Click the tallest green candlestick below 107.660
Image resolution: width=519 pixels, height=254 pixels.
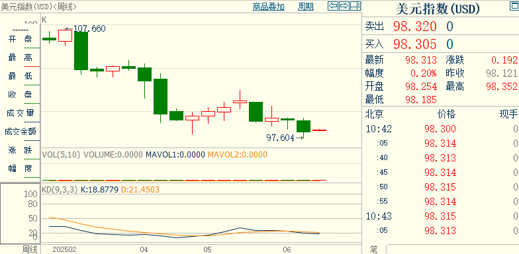coord(81,51)
